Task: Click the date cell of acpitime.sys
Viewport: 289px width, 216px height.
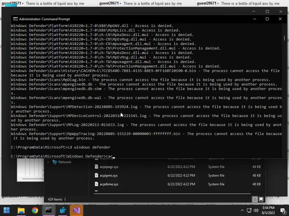Action: 181,184
